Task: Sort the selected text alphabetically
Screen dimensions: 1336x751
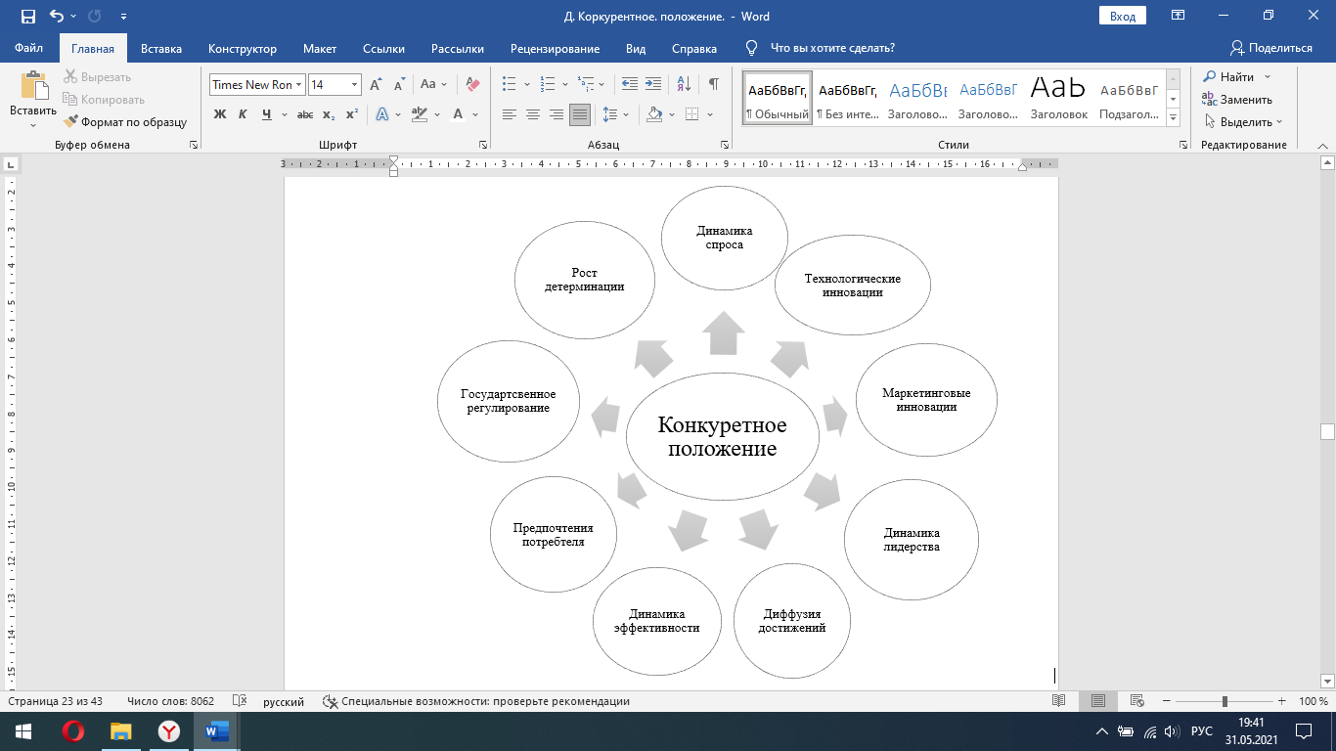Action: tap(684, 85)
